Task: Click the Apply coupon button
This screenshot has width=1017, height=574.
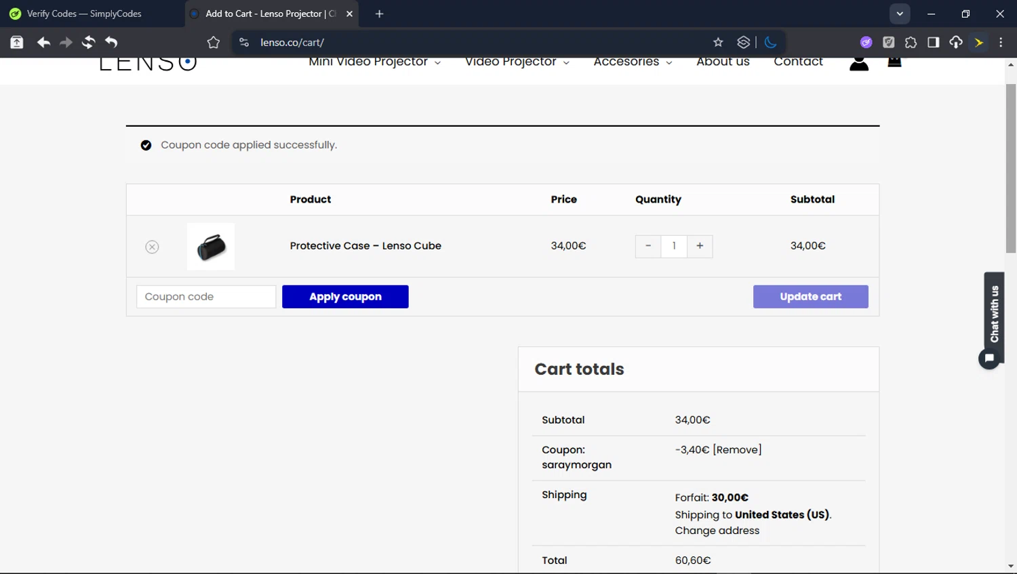Action: [345, 297]
